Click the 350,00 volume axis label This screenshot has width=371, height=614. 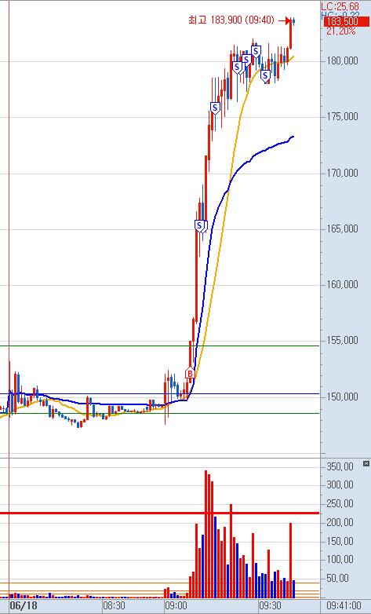click(x=340, y=466)
